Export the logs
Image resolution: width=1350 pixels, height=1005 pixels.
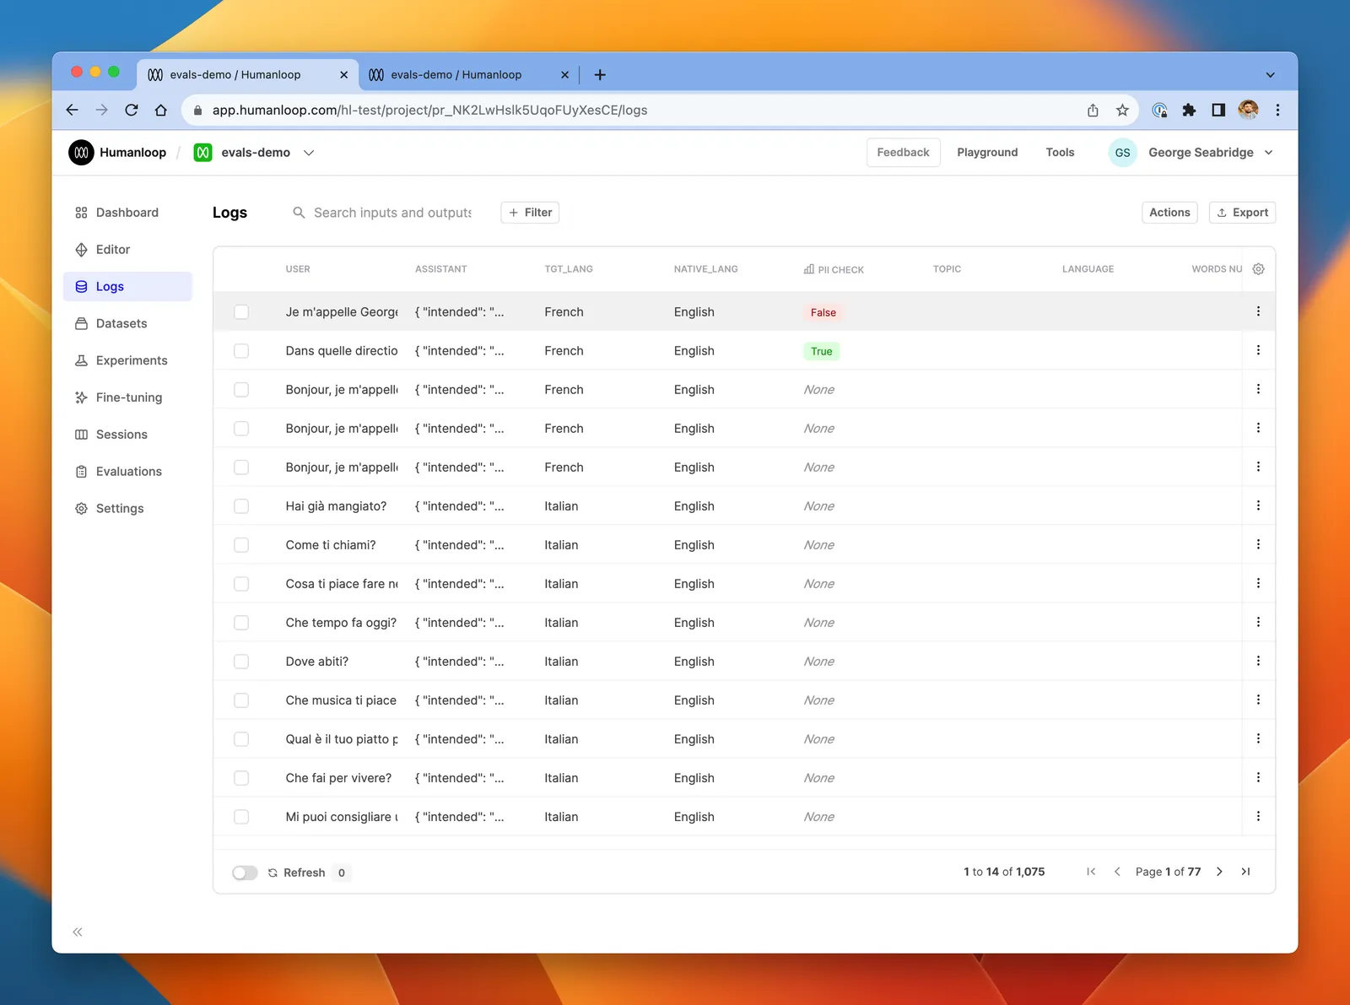point(1242,213)
